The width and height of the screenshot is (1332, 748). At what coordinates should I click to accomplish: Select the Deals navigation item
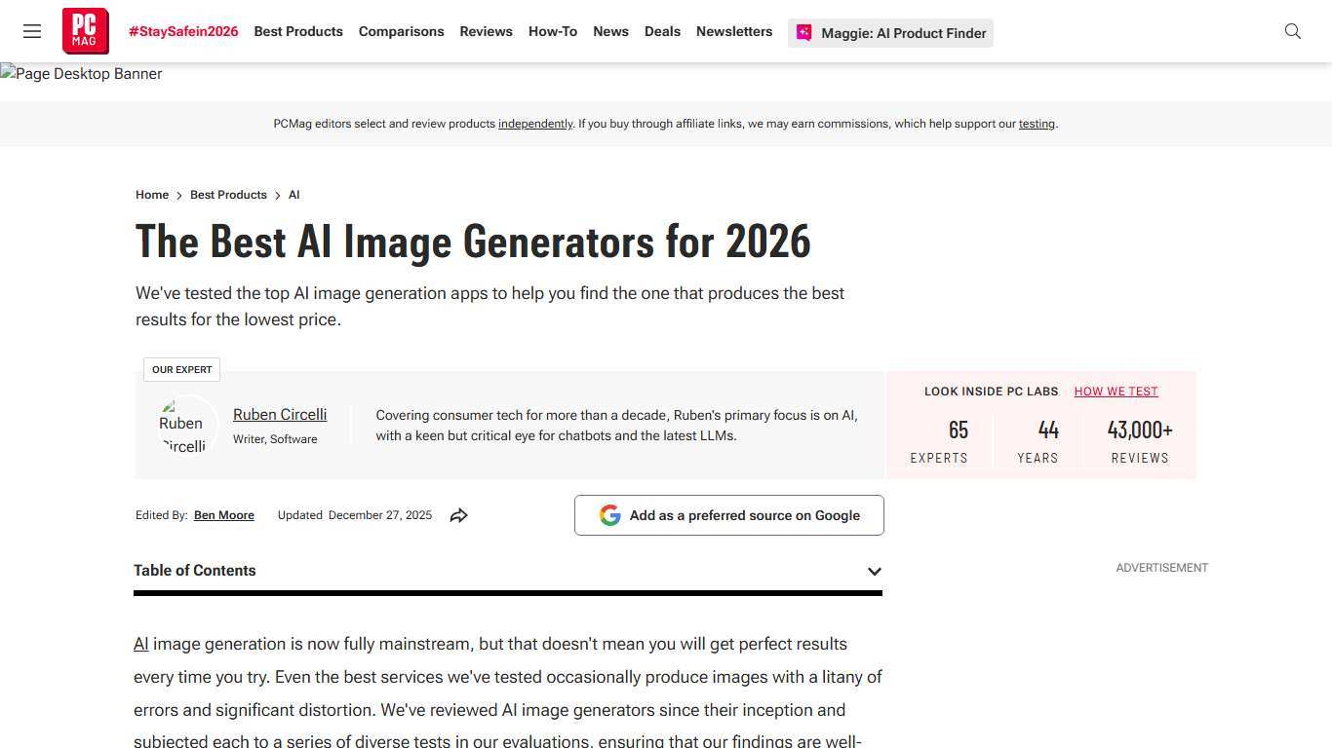pyautogui.click(x=662, y=31)
